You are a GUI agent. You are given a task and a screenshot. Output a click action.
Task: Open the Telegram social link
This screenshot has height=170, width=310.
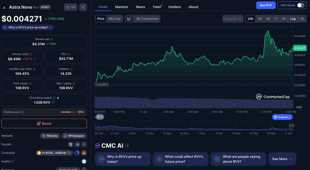tap(77, 144)
